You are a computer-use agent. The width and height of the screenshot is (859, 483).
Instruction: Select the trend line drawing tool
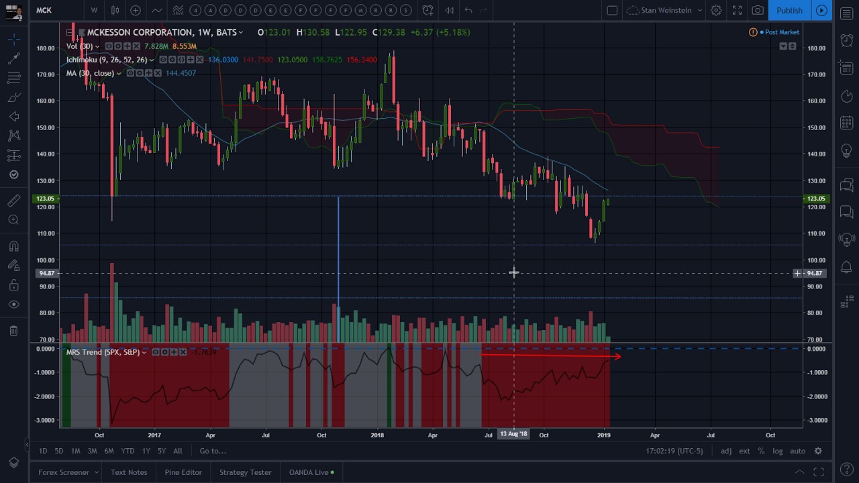click(13, 59)
